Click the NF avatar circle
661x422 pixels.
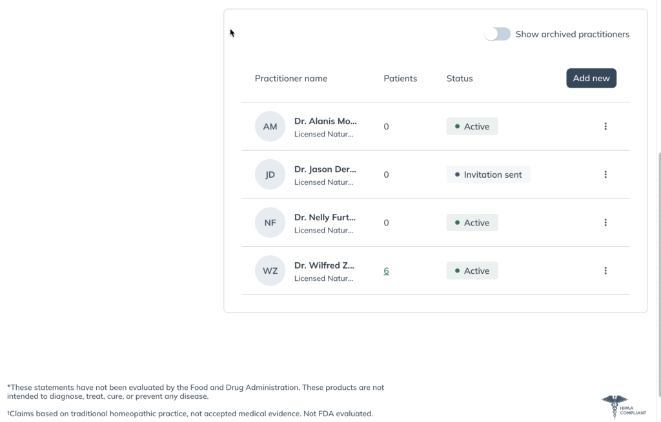tap(270, 222)
